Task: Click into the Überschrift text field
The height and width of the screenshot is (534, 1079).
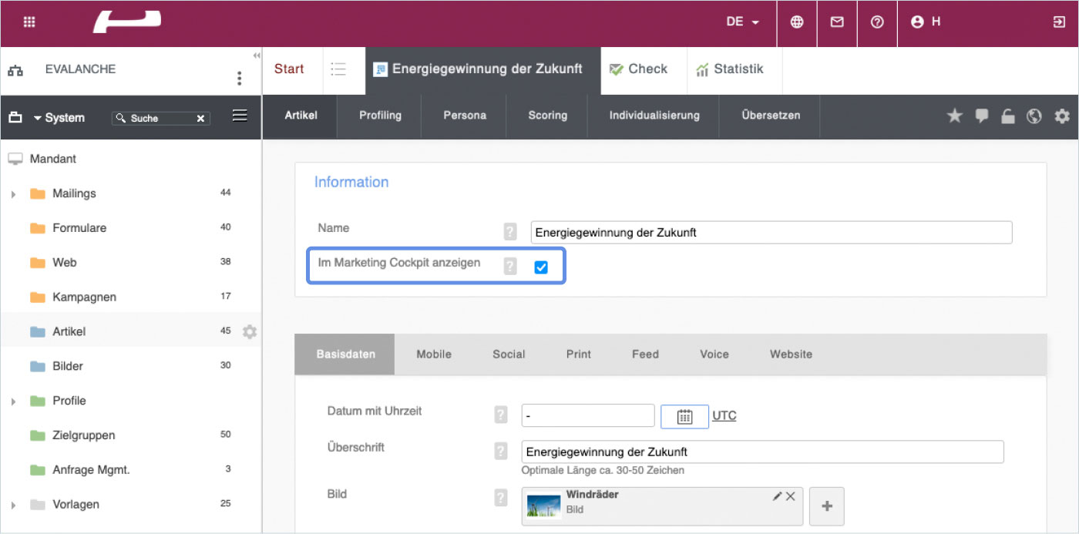Action: [x=762, y=452]
